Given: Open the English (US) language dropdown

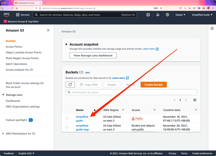Looking at the screenshot, I should tap(27, 154).
